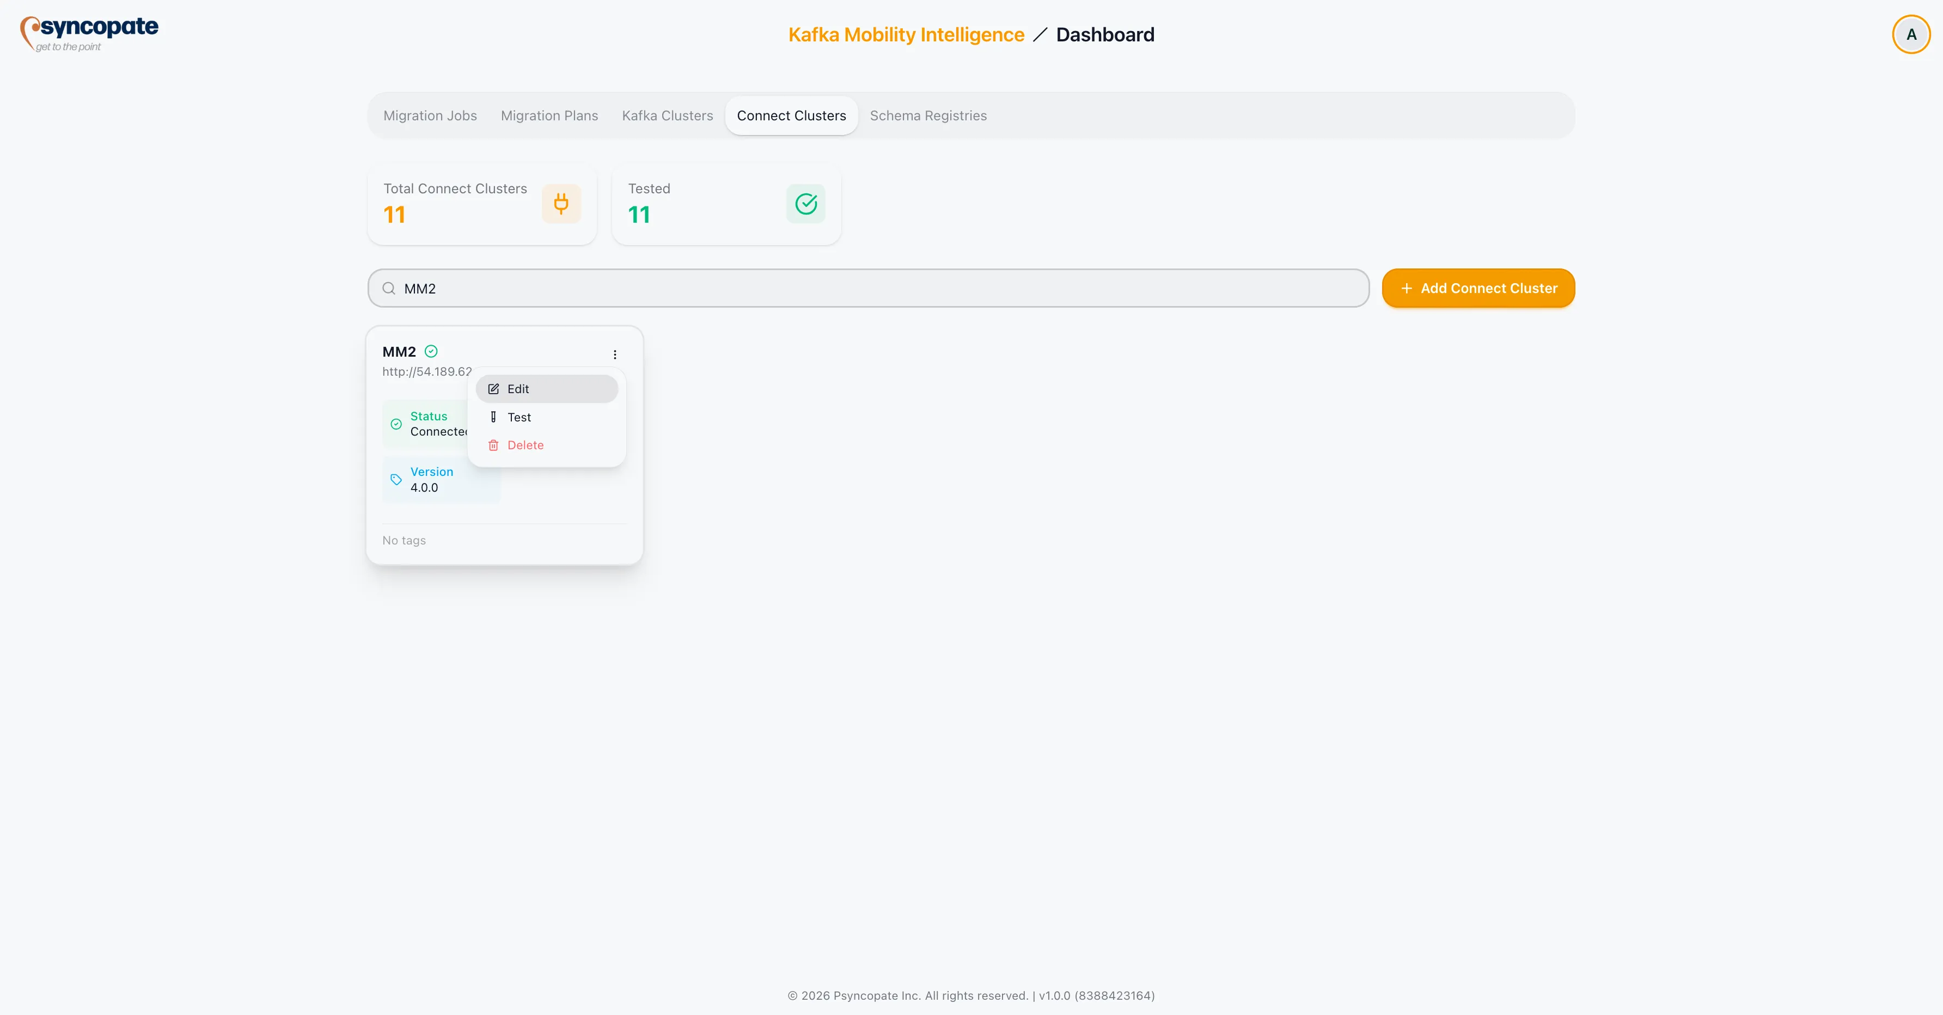
Task: Click the verified badge next to MM2 name
Action: click(431, 351)
